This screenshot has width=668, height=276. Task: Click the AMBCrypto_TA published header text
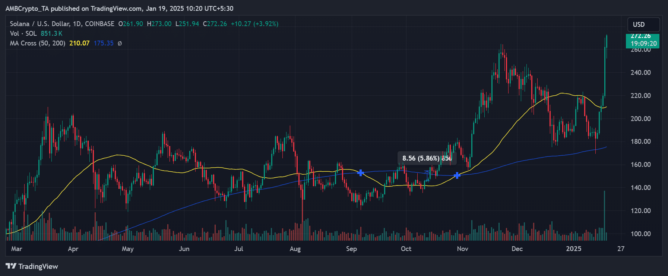point(119,8)
